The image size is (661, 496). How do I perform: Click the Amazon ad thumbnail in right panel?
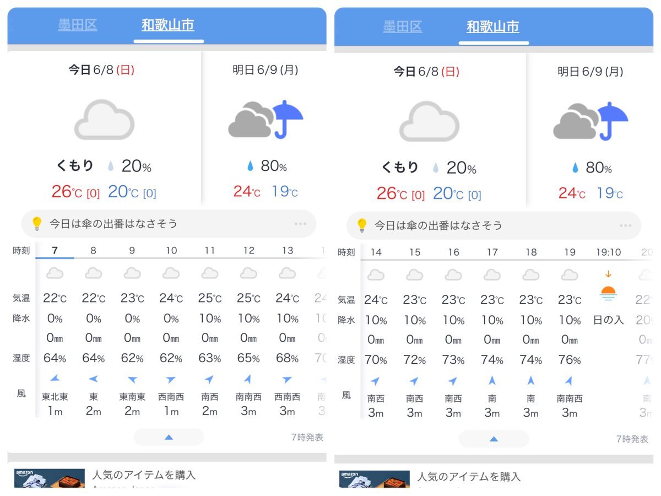pos(375,479)
